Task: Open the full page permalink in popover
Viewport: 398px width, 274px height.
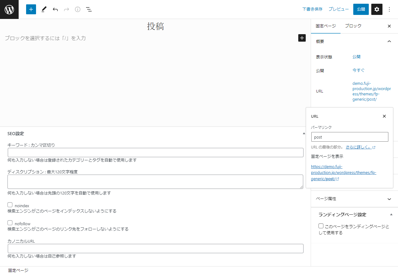Action: pyautogui.click(x=344, y=173)
